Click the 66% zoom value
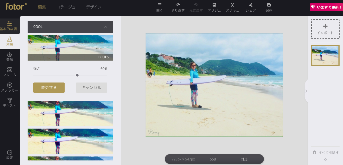Screen dimensions: 343x165 coord(213,159)
